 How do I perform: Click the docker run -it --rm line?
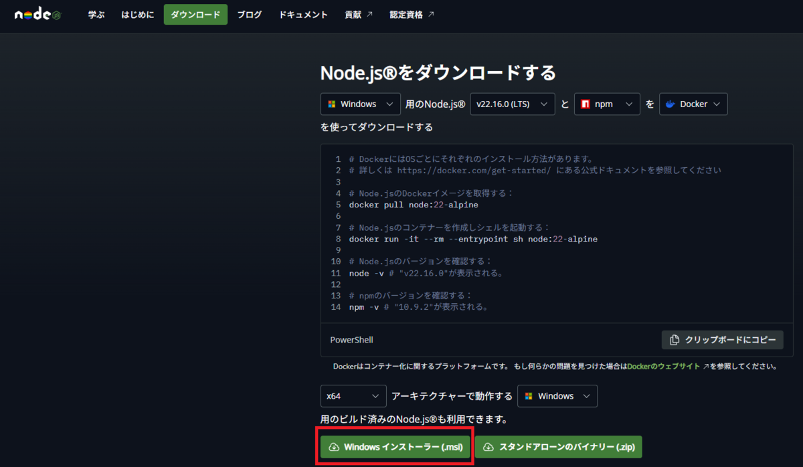(x=473, y=239)
